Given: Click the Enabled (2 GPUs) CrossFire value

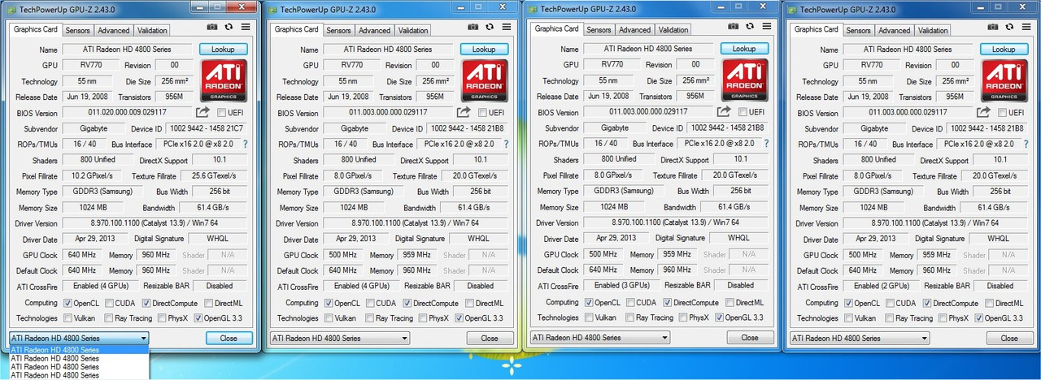Looking at the screenshot, I should point(882,286).
